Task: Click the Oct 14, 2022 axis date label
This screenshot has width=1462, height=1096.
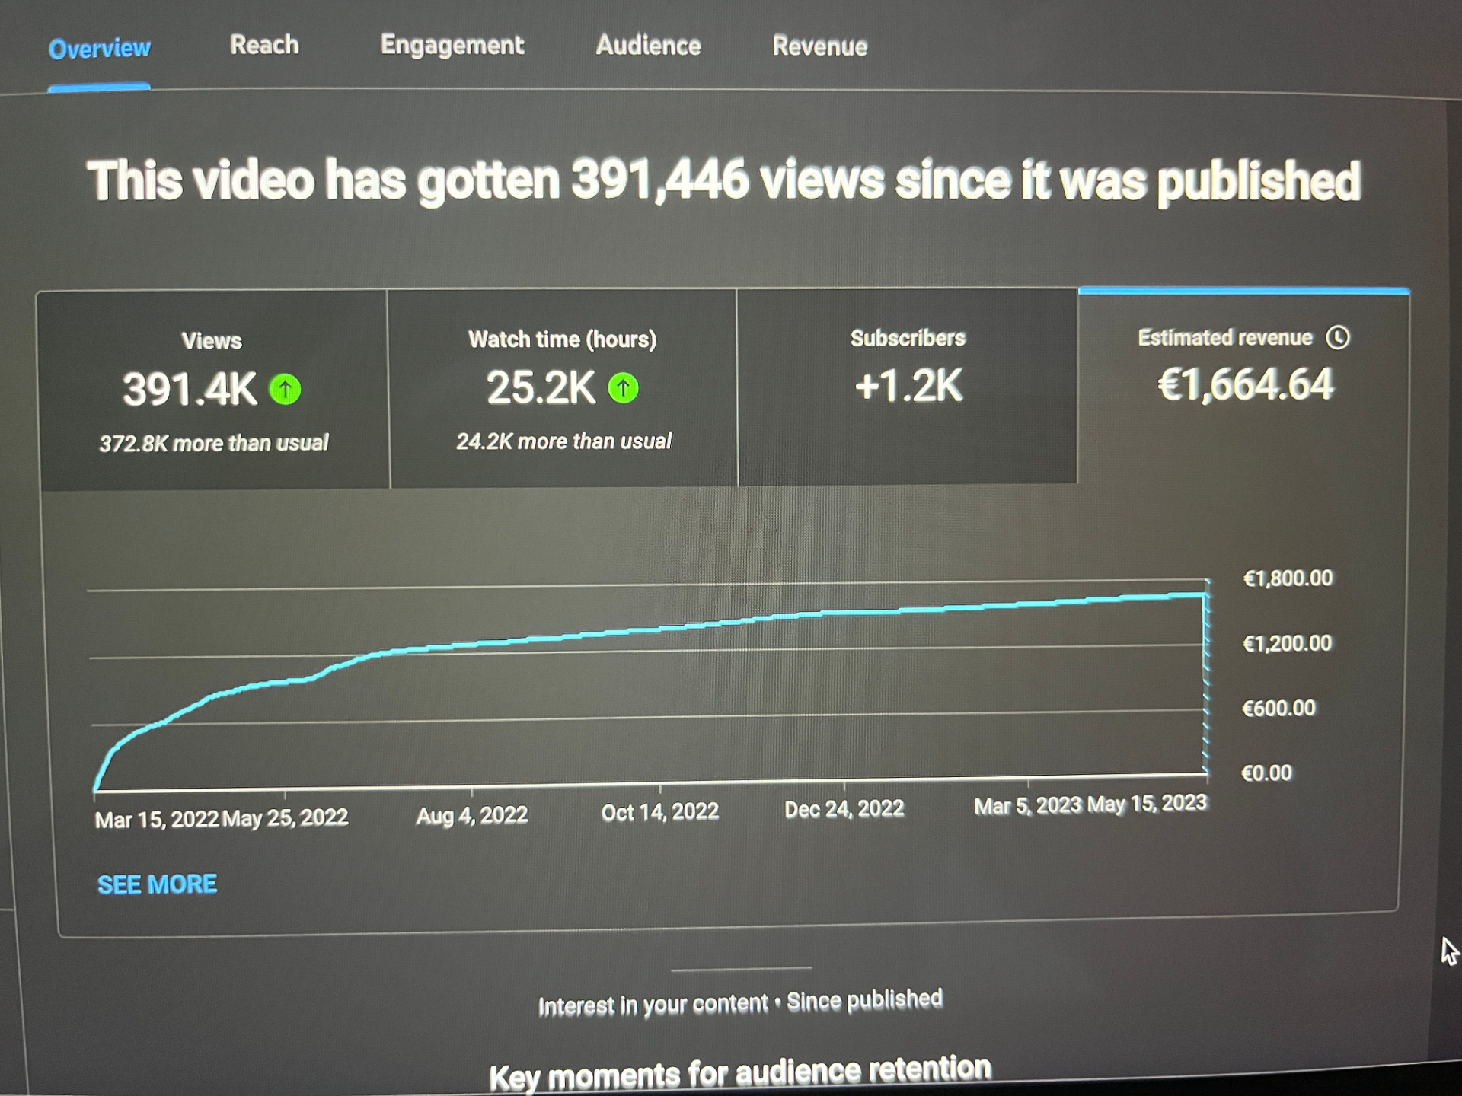Action: pyautogui.click(x=659, y=812)
